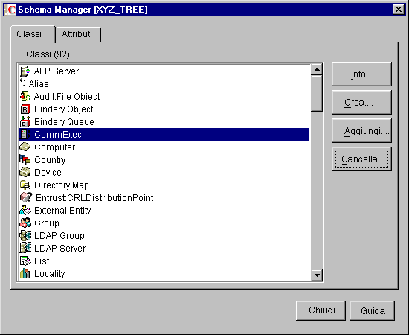Select the LDAP Server entry
This screenshot has width=409, height=335.
click(60, 249)
